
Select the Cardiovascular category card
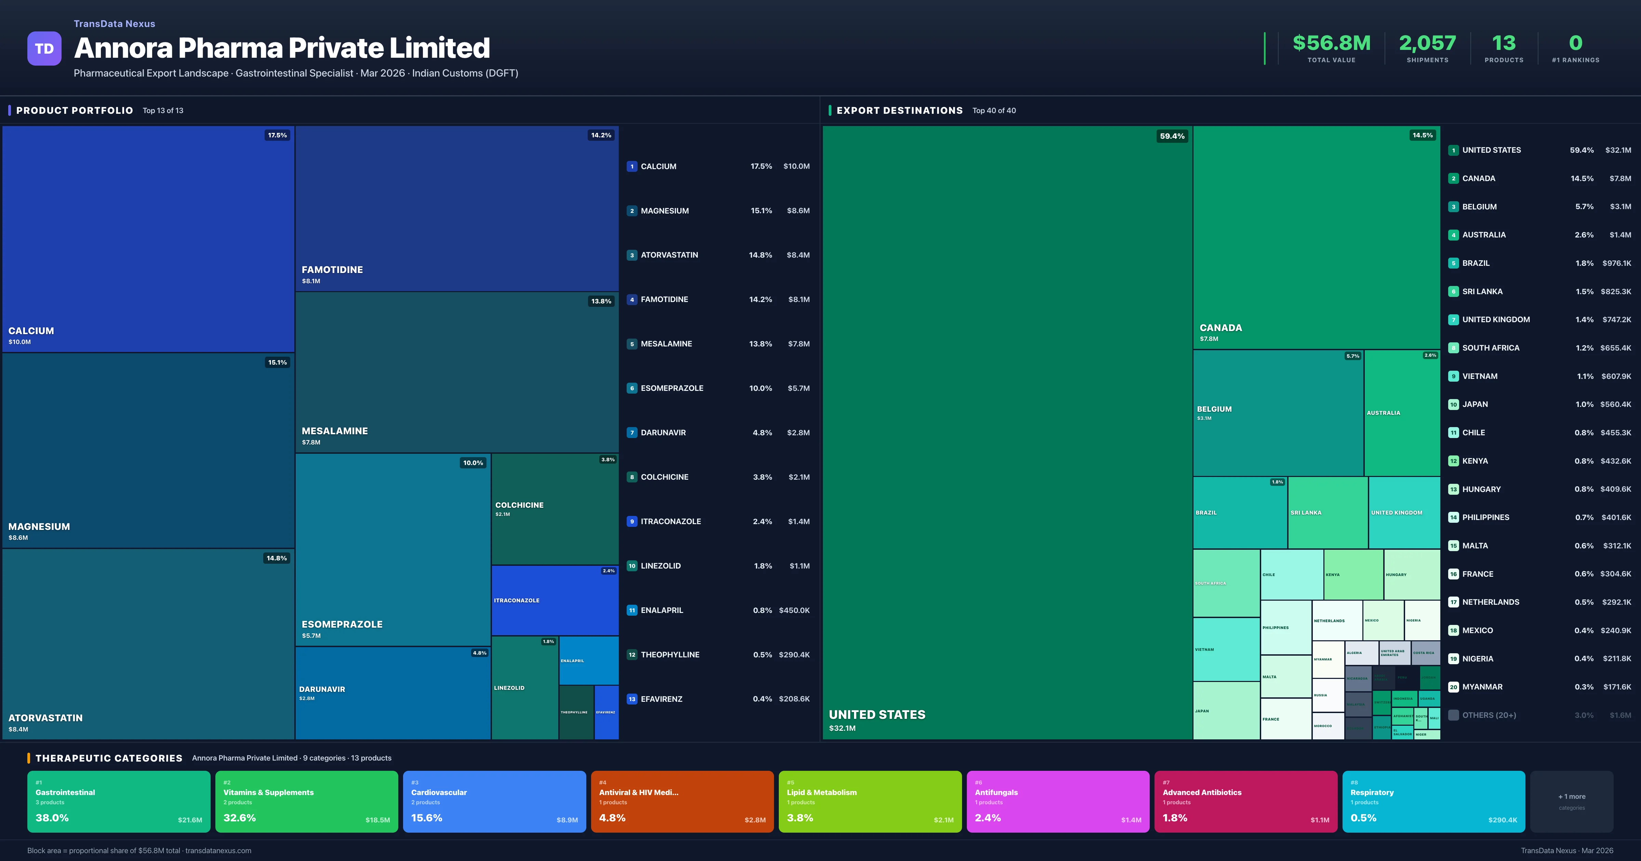(494, 801)
